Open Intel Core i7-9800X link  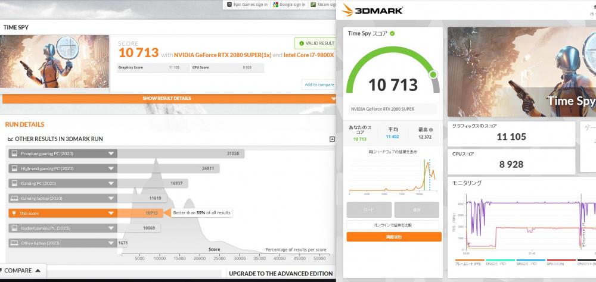(309, 55)
